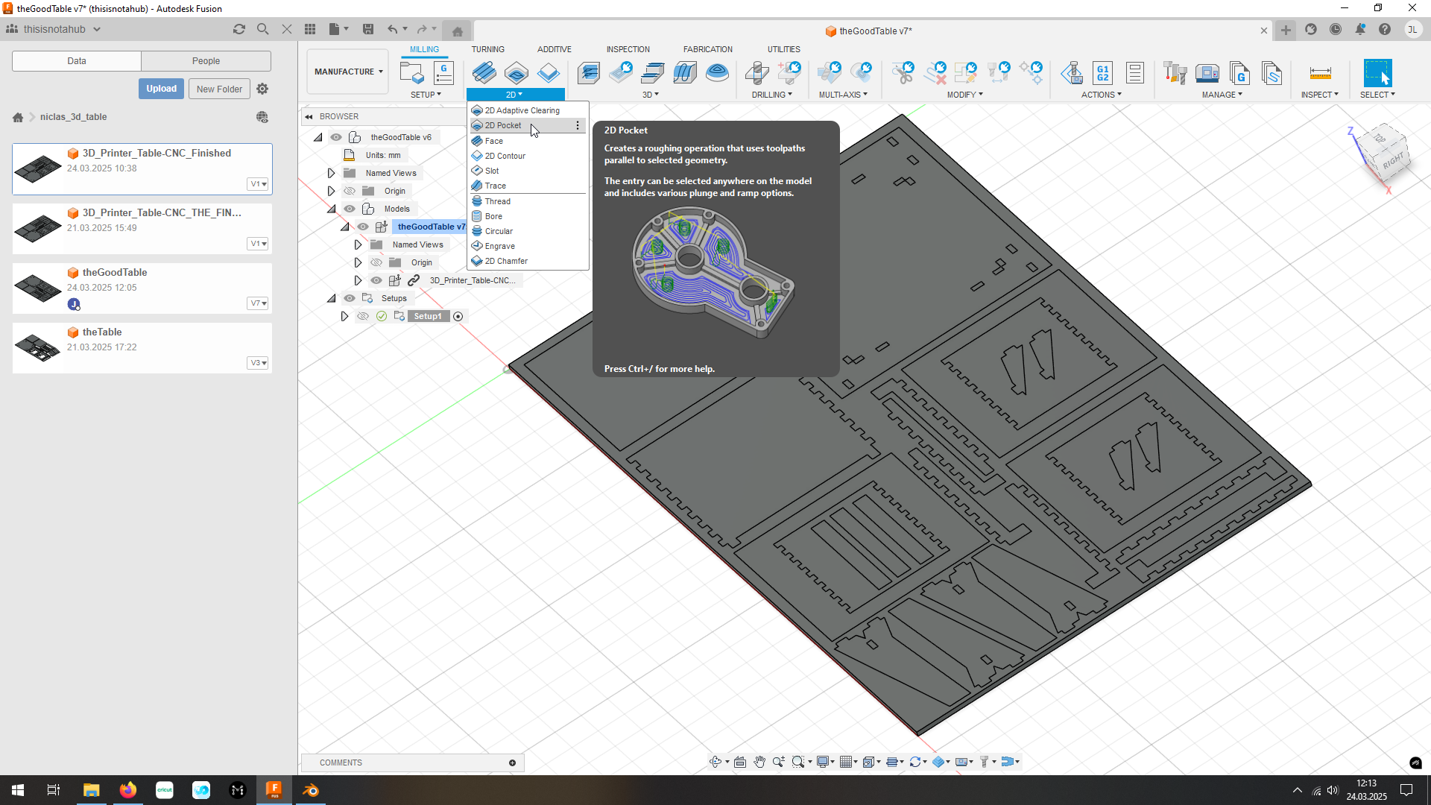
Task: Switch to the Additive tab
Action: (554, 49)
